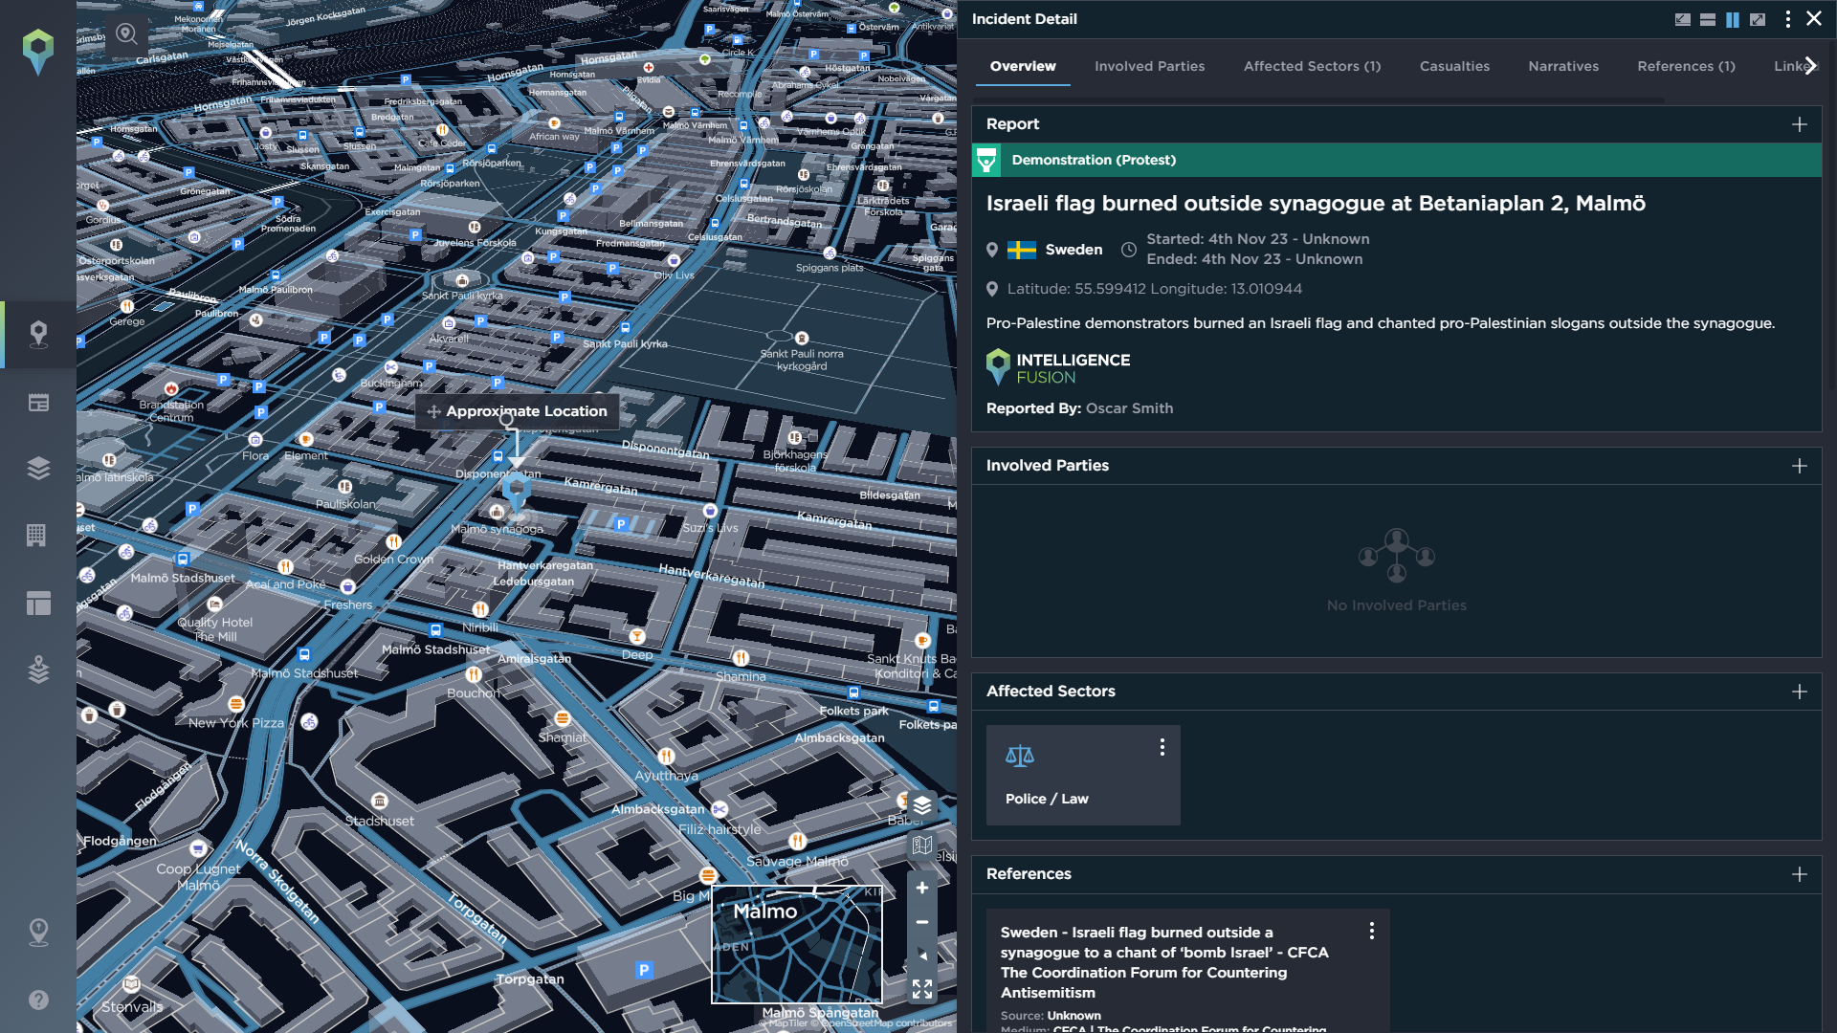
Task: Open the layered location pin sidebar icon
Action: coord(38,670)
